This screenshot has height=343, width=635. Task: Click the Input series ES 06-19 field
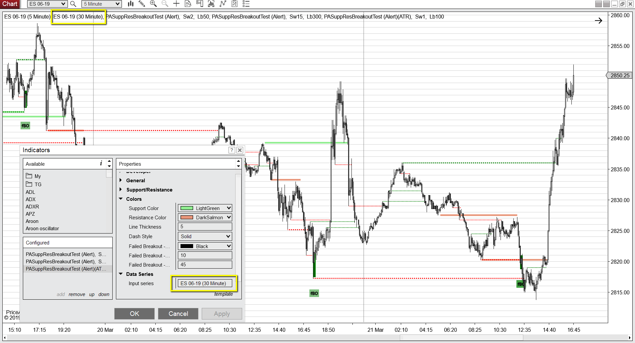tap(205, 283)
